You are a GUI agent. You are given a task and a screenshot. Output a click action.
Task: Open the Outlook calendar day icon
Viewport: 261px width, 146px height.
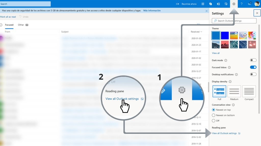218,4
